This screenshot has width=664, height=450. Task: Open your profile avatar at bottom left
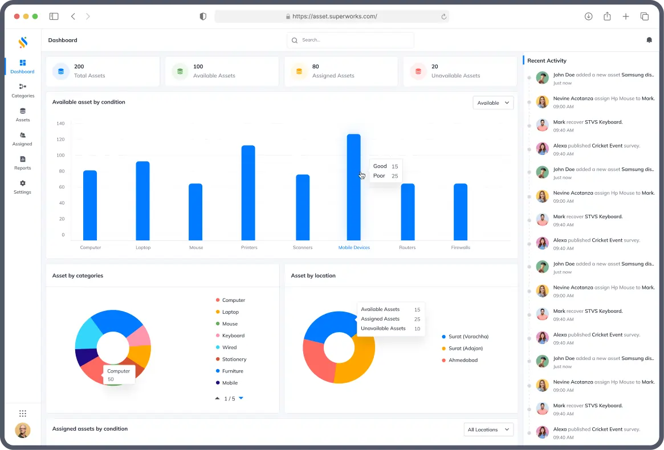22,431
